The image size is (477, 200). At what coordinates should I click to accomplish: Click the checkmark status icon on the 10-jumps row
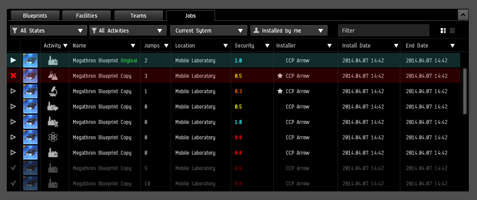[13, 183]
